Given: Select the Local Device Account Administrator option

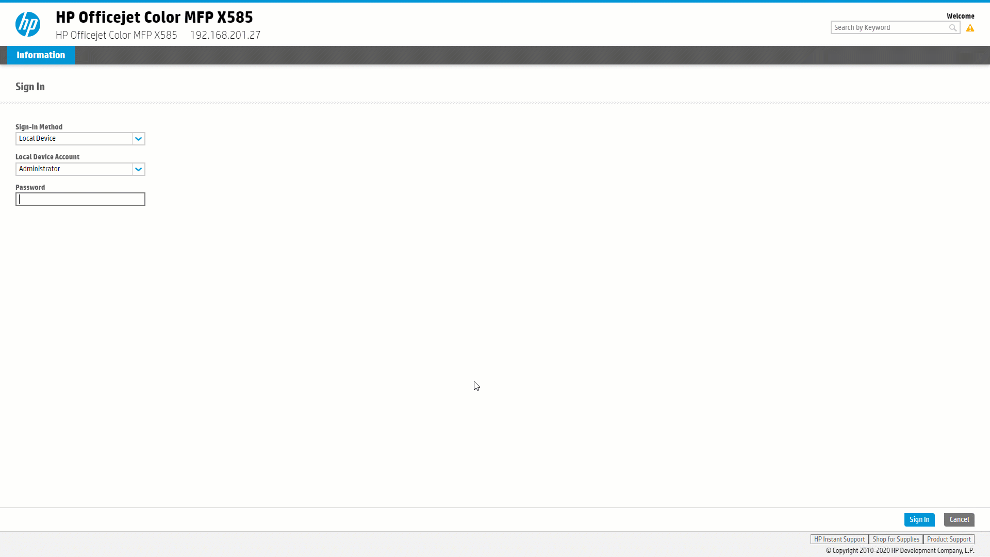Looking at the screenshot, I should coord(79,169).
